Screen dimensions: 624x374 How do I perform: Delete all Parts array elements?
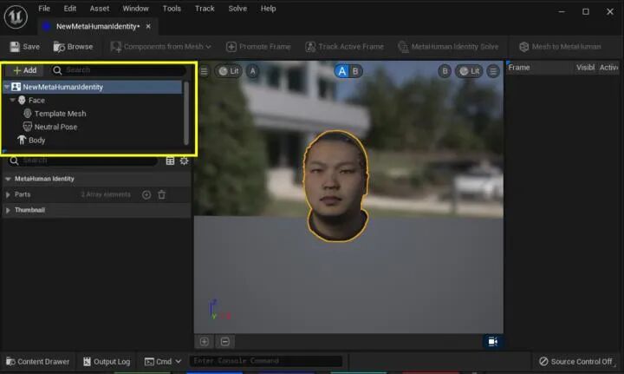tap(161, 194)
